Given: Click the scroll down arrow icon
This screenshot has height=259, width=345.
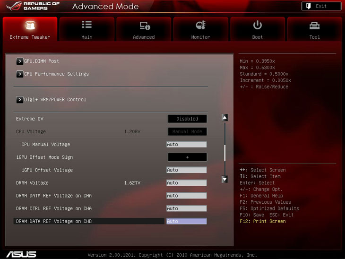Looking at the screenshot, I should pos(225,179).
